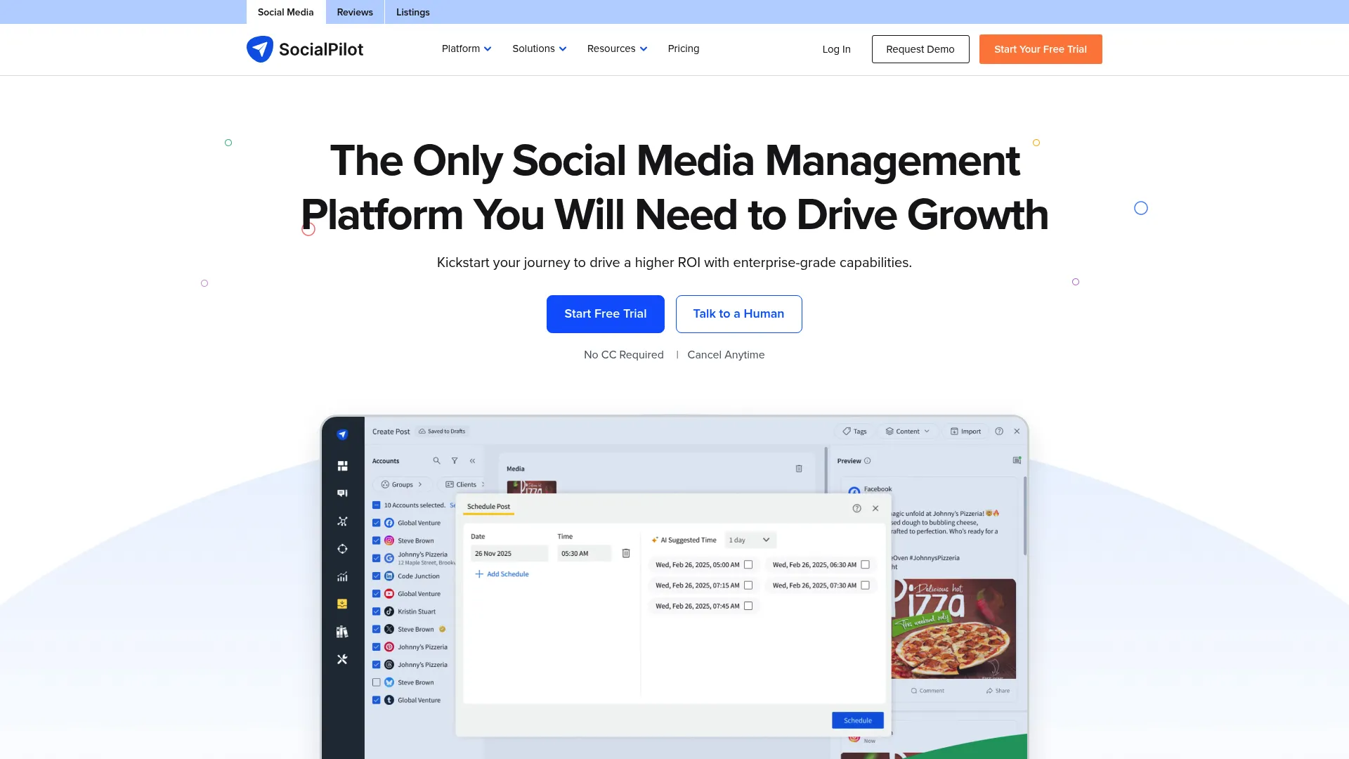Click the Date field showing 26 Nov 2025

point(509,554)
